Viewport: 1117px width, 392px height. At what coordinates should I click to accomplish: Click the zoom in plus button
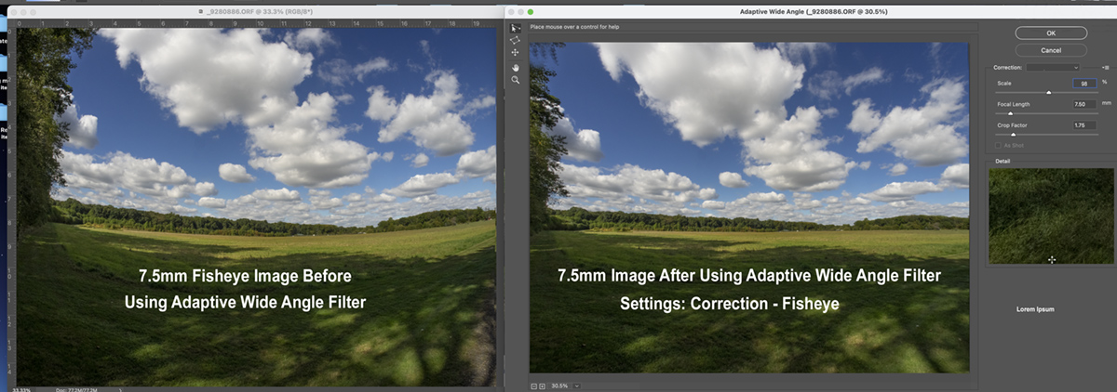[542, 385]
